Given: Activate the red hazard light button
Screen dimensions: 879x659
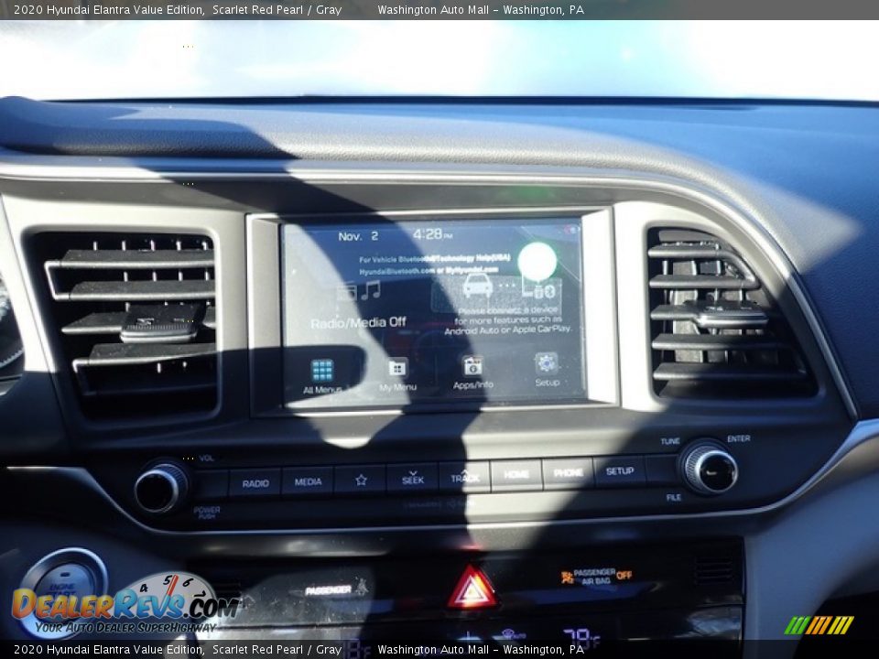Looking at the screenshot, I should coord(472,588).
